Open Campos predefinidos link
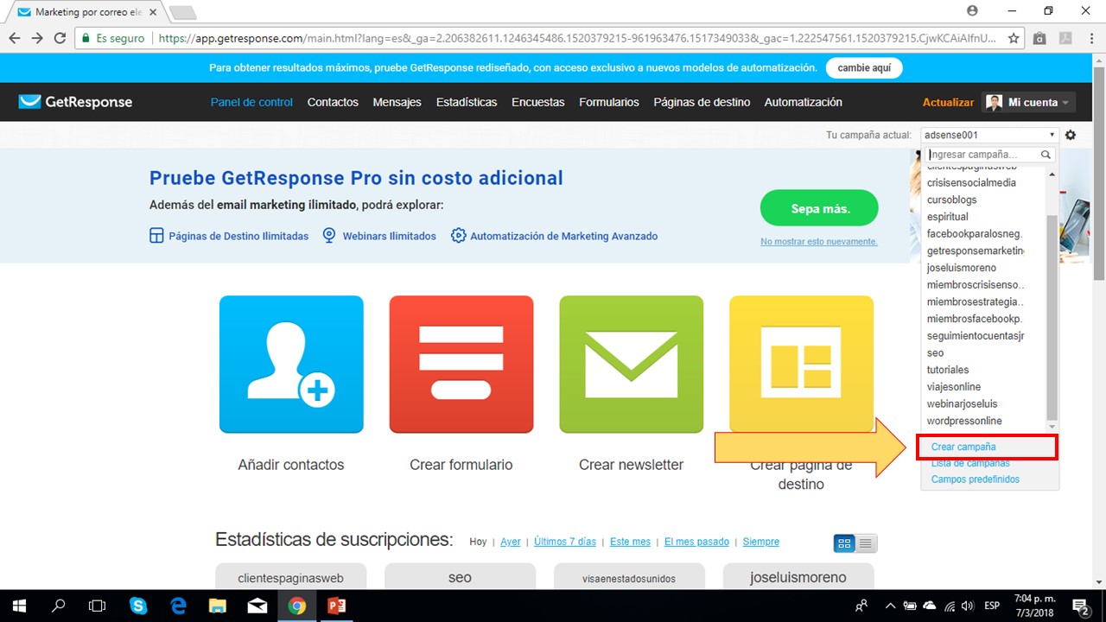The height and width of the screenshot is (622, 1106). point(976,479)
